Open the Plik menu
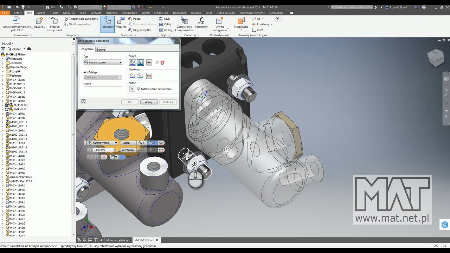This screenshot has height=253, width=450. point(5,13)
